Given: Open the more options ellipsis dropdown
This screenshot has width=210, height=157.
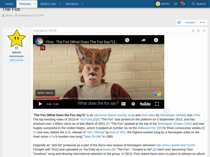Looking at the screenshot, I should click(x=202, y=22).
